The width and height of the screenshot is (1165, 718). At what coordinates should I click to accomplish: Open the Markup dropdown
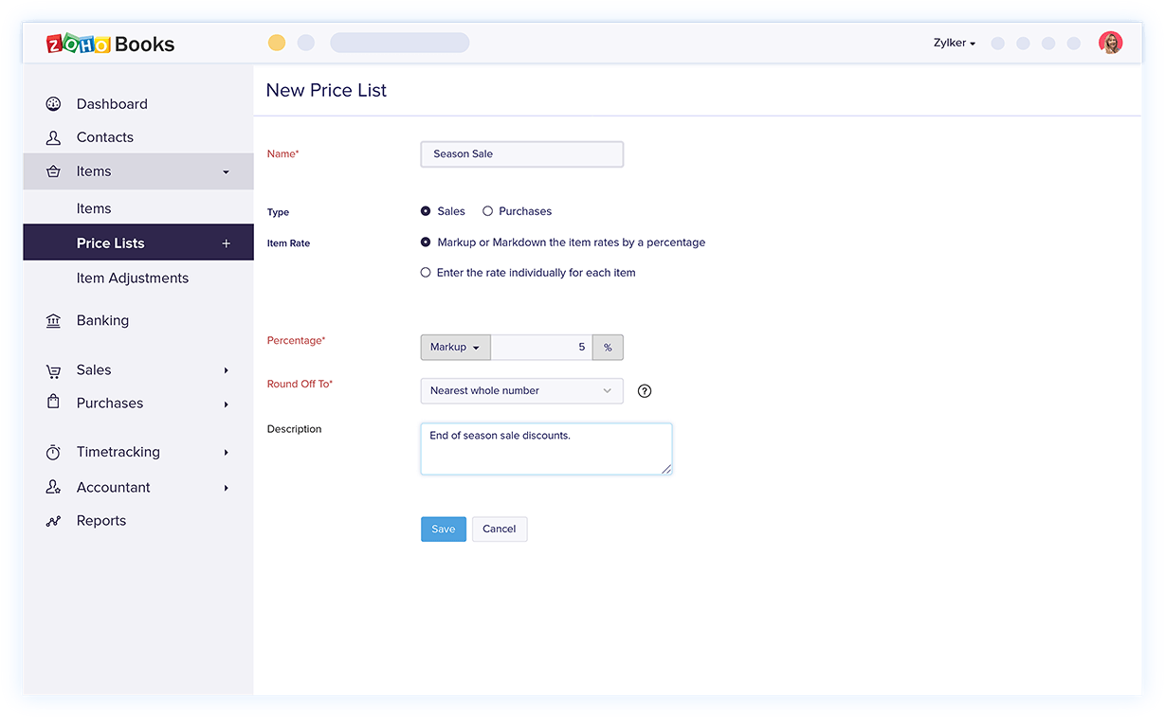click(455, 348)
